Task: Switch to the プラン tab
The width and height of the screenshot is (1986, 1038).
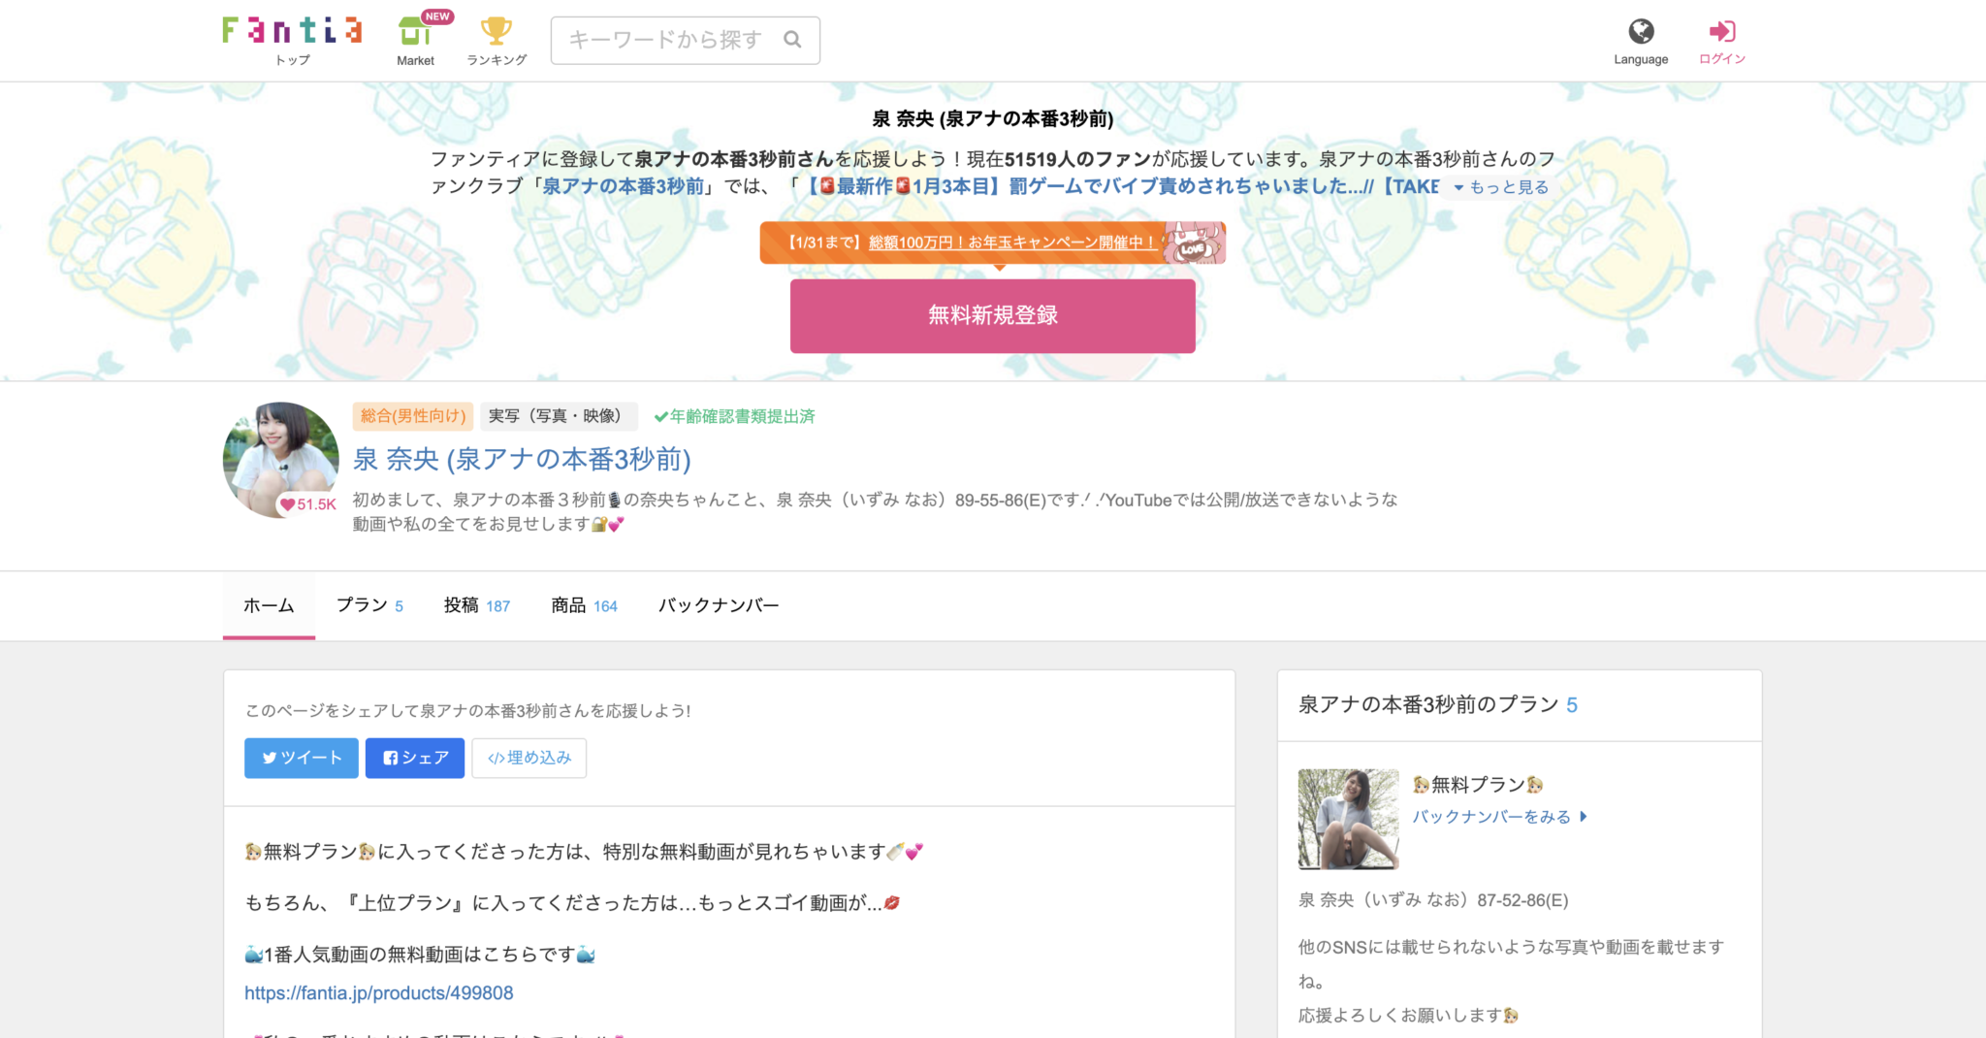Action: click(369, 605)
